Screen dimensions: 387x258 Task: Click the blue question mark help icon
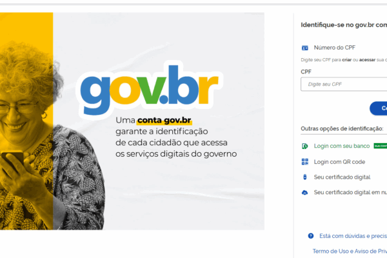(311, 236)
